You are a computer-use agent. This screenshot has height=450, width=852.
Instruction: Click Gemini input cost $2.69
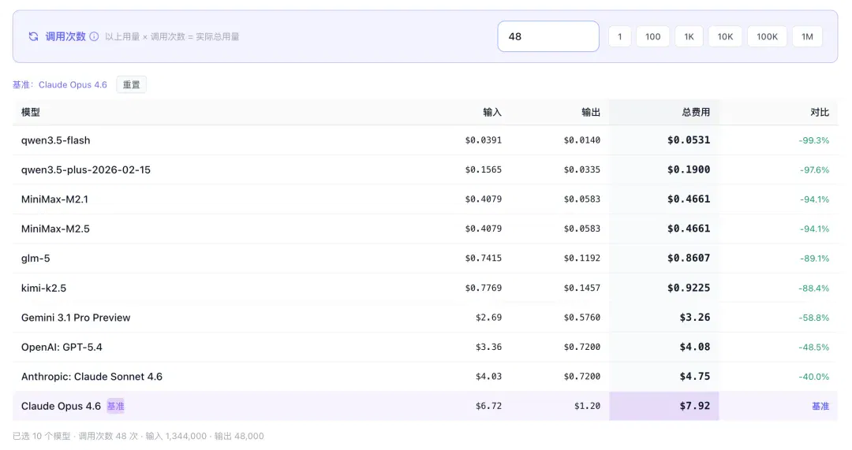click(x=488, y=318)
